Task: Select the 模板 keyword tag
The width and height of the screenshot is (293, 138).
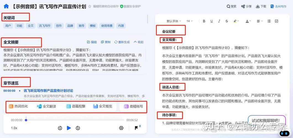Action: tap(93, 26)
